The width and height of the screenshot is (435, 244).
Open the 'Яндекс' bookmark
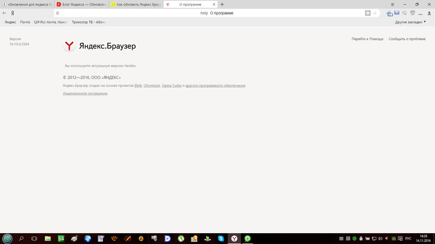pyautogui.click(x=10, y=22)
